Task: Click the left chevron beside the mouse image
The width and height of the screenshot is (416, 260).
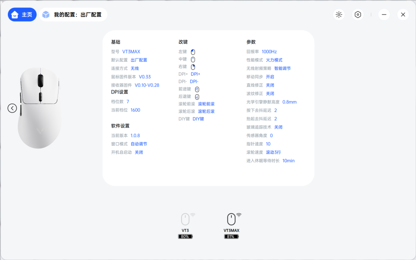Action: pos(12,108)
